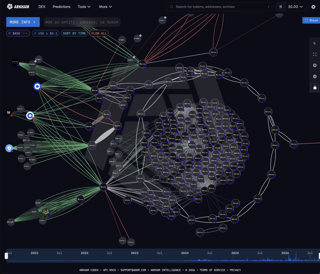Grab the timeline's left range handle
The width and height of the screenshot is (320, 274).
coord(6,256)
